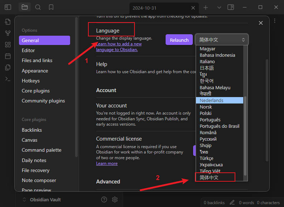Click the add new language link

coord(119,47)
